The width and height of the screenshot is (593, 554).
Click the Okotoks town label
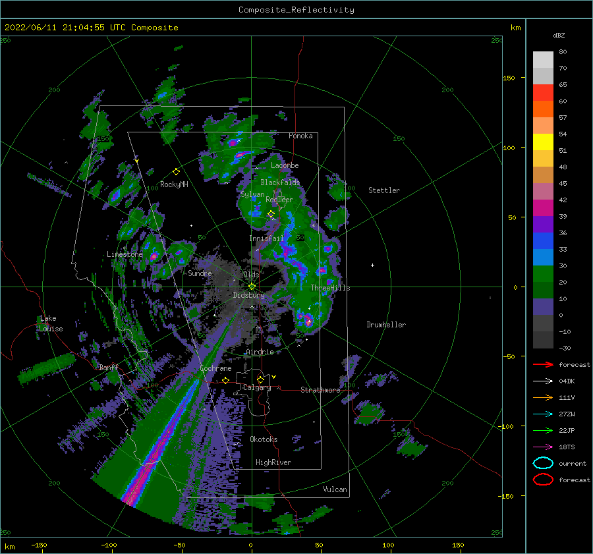point(264,439)
